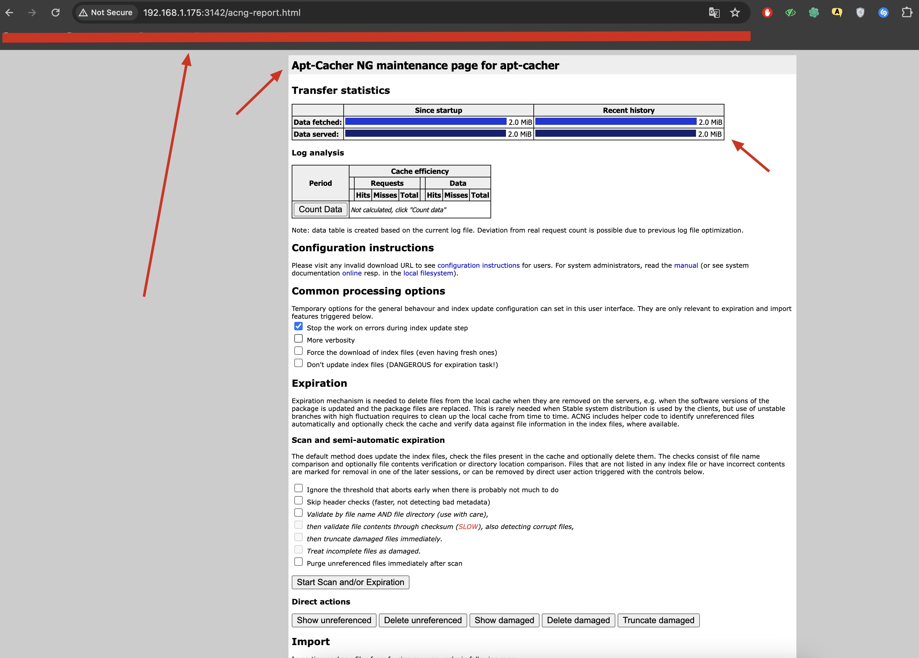Click the Count Data button
This screenshot has height=658, width=919.
click(x=320, y=209)
